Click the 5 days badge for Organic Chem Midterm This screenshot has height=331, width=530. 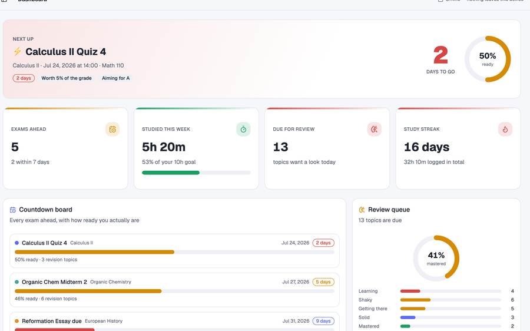coord(323,282)
